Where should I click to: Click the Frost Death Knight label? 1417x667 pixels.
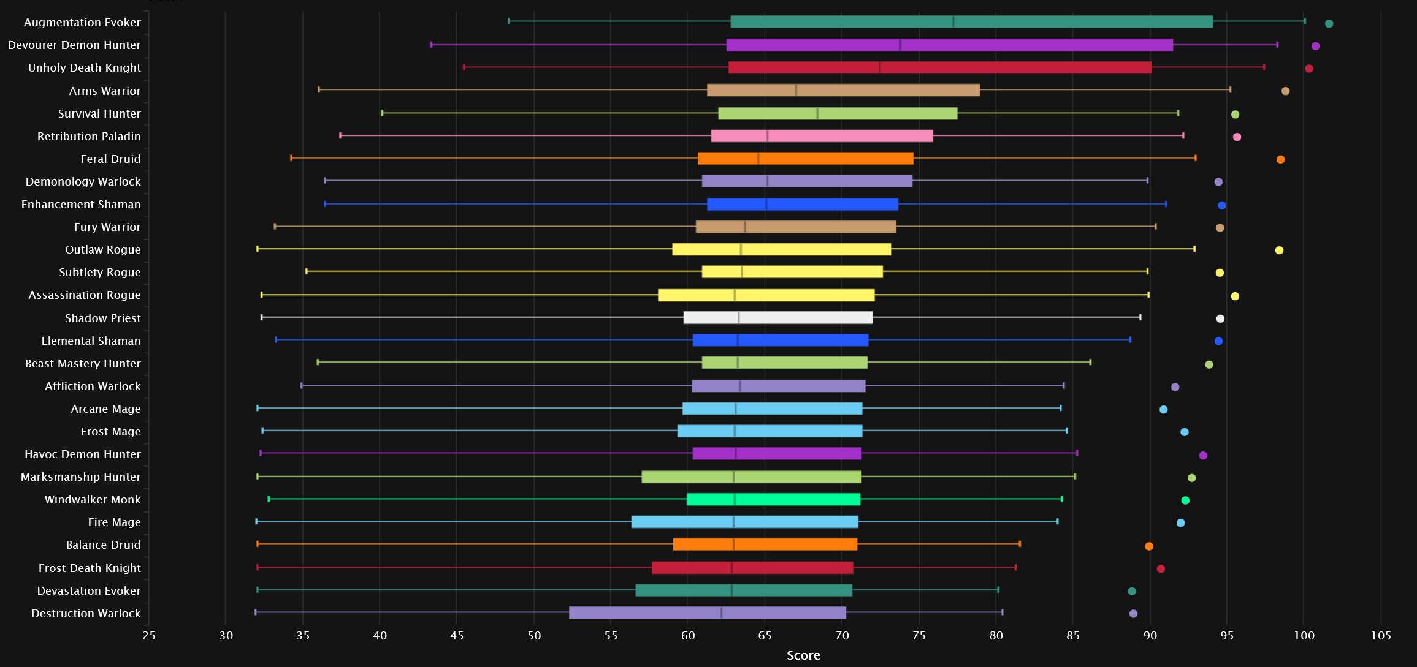point(90,568)
